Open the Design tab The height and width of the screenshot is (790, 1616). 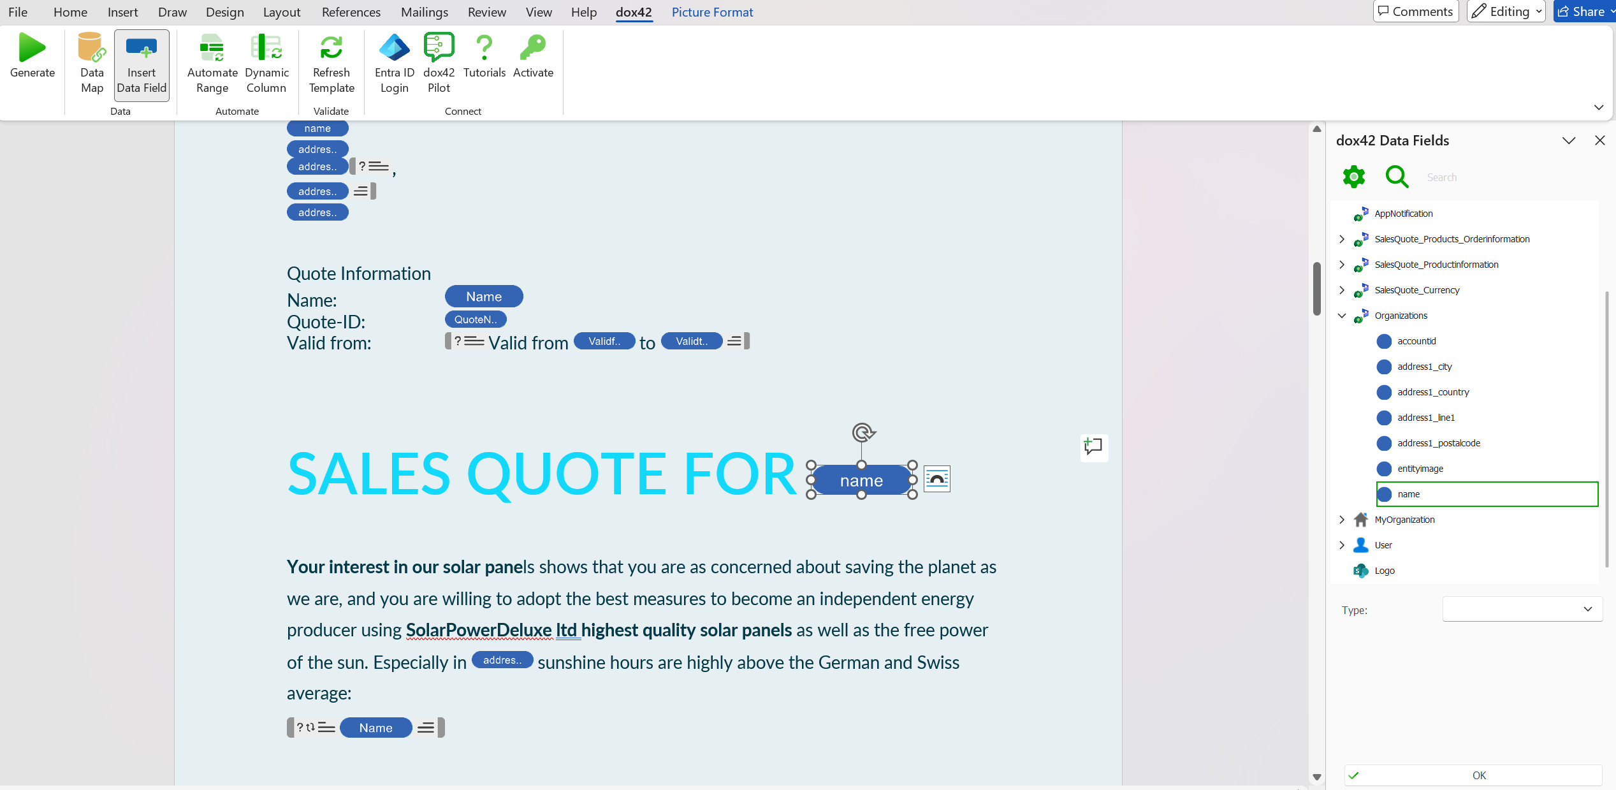(224, 12)
